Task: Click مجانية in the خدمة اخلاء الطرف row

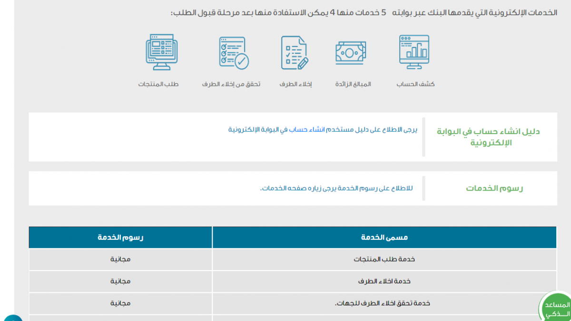Action: [121, 281]
